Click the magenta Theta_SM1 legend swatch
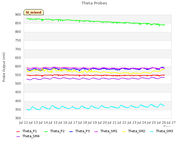Viewport: 189px width, 142px height. pyautogui.click(x=96, y=131)
